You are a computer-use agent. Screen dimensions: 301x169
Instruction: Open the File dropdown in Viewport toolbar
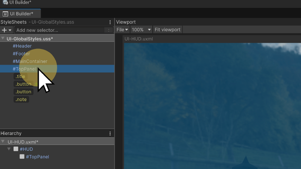coord(122,30)
